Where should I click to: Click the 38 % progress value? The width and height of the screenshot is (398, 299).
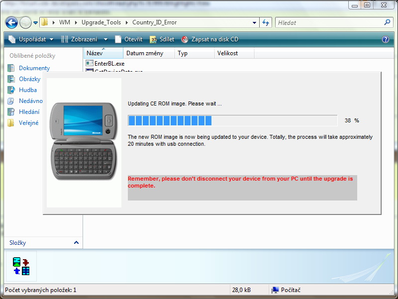click(x=352, y=120)
